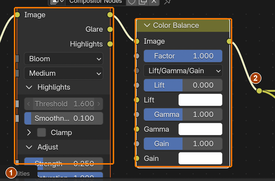Collapse the Adjust panel in Glare node
Screen dimensions: 275x181
(x=29, y=147)
